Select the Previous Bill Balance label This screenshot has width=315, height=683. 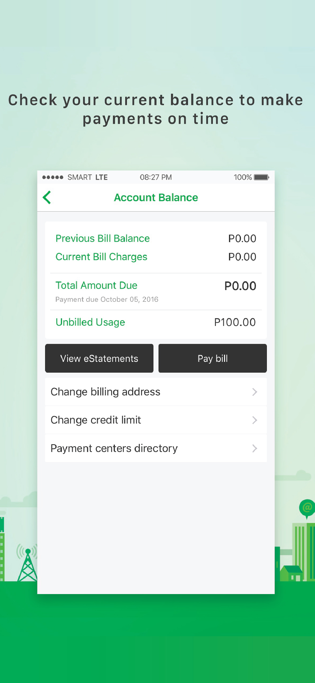coord(103,238)
